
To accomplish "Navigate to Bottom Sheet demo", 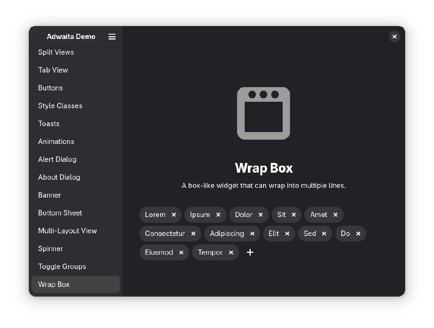I will 60,213.
